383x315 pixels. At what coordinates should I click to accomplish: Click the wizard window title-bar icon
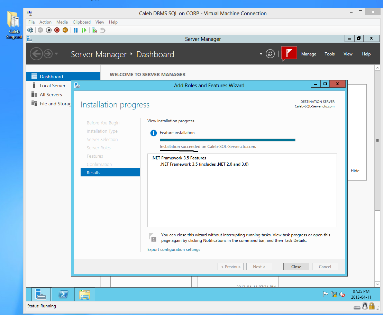tap(77, 85)
